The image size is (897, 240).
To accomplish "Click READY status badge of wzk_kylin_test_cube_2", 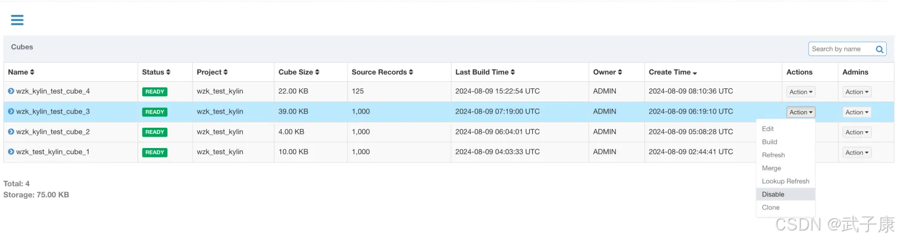I will point(155,133).
